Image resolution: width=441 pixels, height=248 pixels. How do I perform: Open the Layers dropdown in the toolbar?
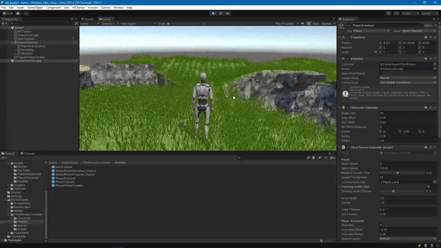click(410, 13)
